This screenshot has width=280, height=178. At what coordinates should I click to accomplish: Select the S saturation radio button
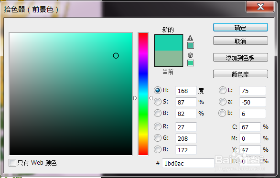[158, 102]
